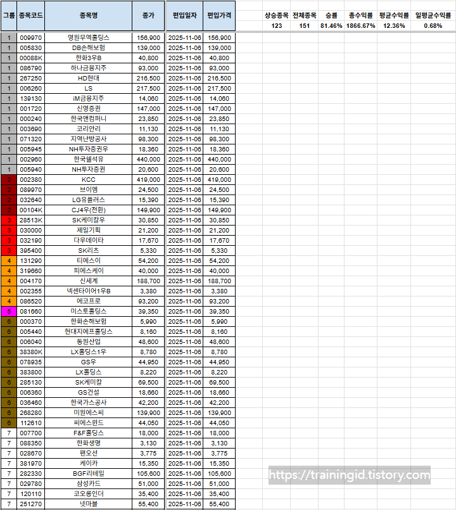
Task: Click the 전체종목 header cell
Action: [x=304, y=15]
